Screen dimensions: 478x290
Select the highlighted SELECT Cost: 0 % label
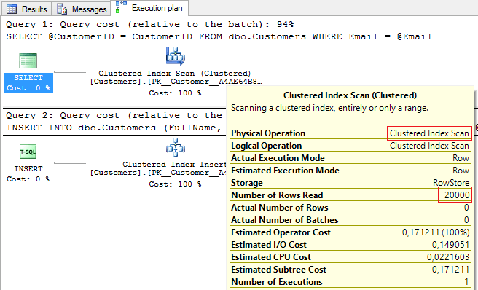coord(28,82)
